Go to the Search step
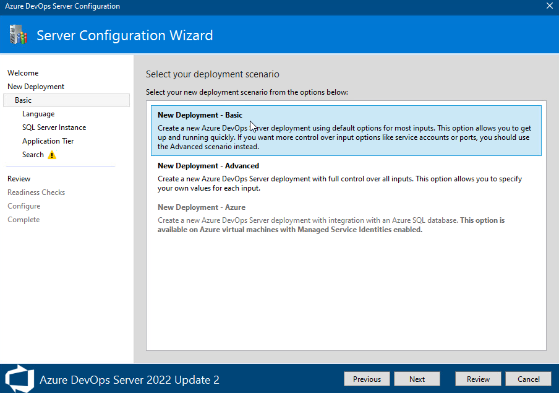The image size is (559, 393). point(33,154)
